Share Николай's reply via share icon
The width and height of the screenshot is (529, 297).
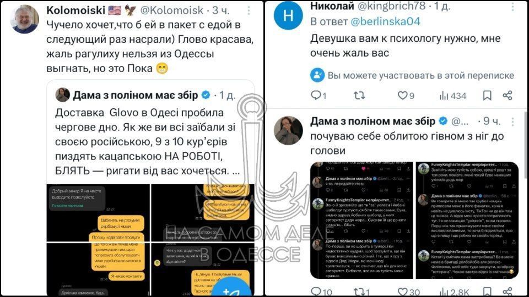[x=508, y=96]
